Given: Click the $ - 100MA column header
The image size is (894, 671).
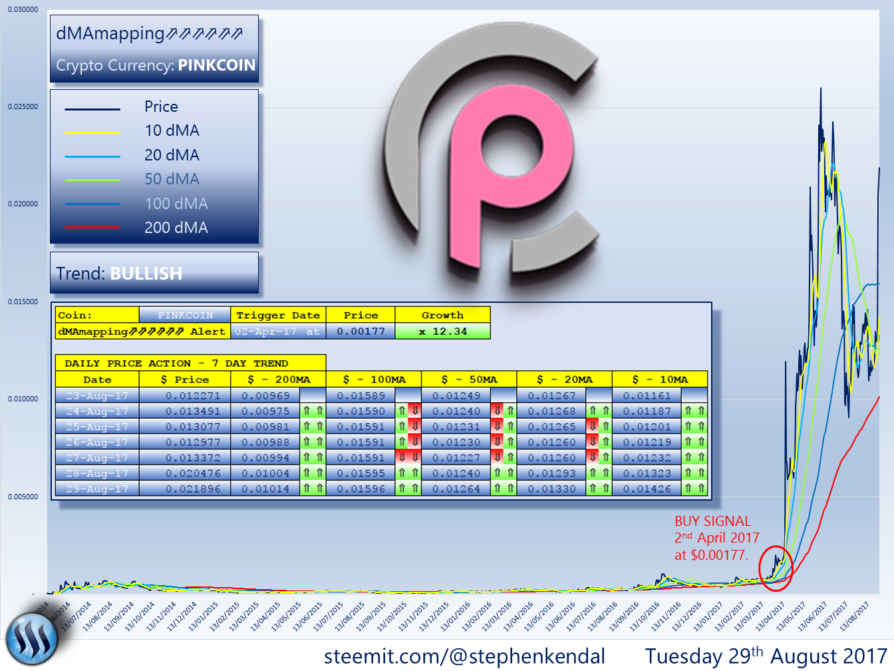Looking at the screenshot, I should pos(374,379).
